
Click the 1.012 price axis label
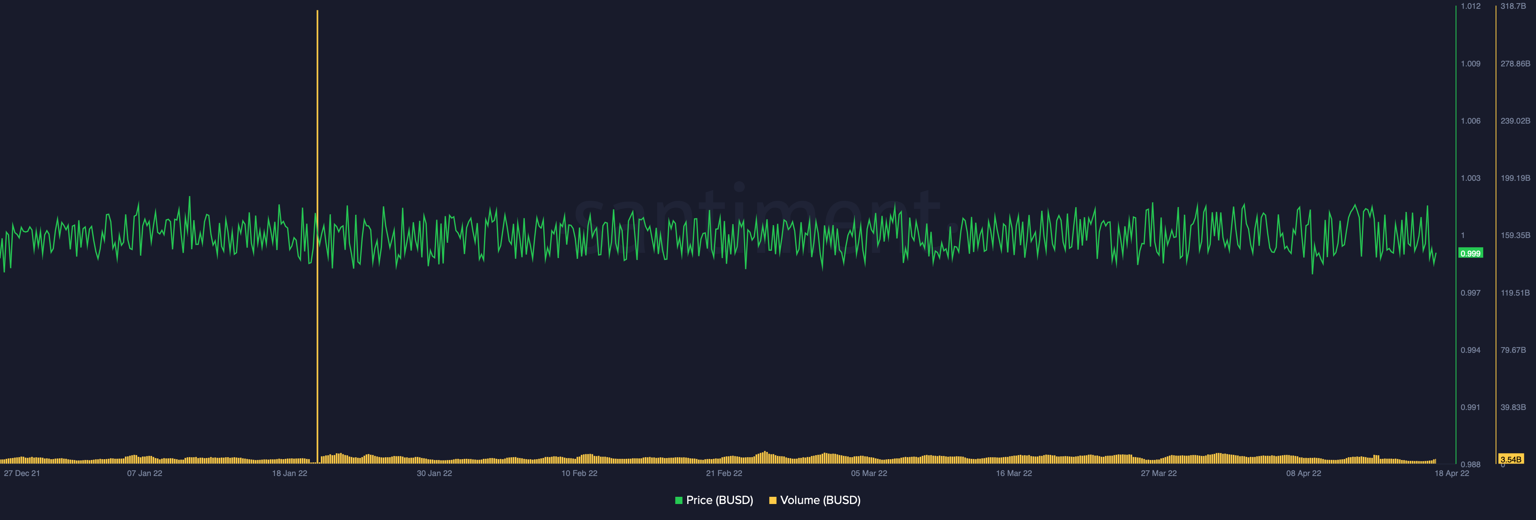[1470, 6]
